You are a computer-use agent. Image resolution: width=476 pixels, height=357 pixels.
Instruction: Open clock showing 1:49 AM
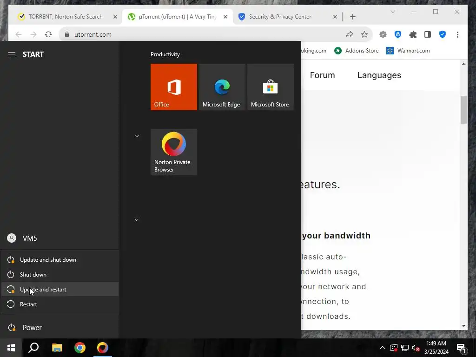(x=436, y=348)
